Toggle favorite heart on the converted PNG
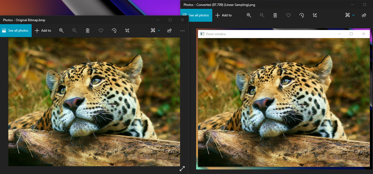Viewport: 373px width, 174px height. (288, 15)
